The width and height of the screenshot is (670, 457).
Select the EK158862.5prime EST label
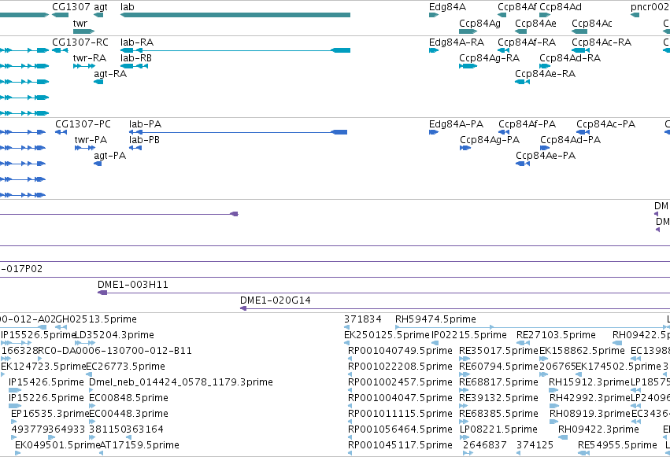[x=582, y=351]
